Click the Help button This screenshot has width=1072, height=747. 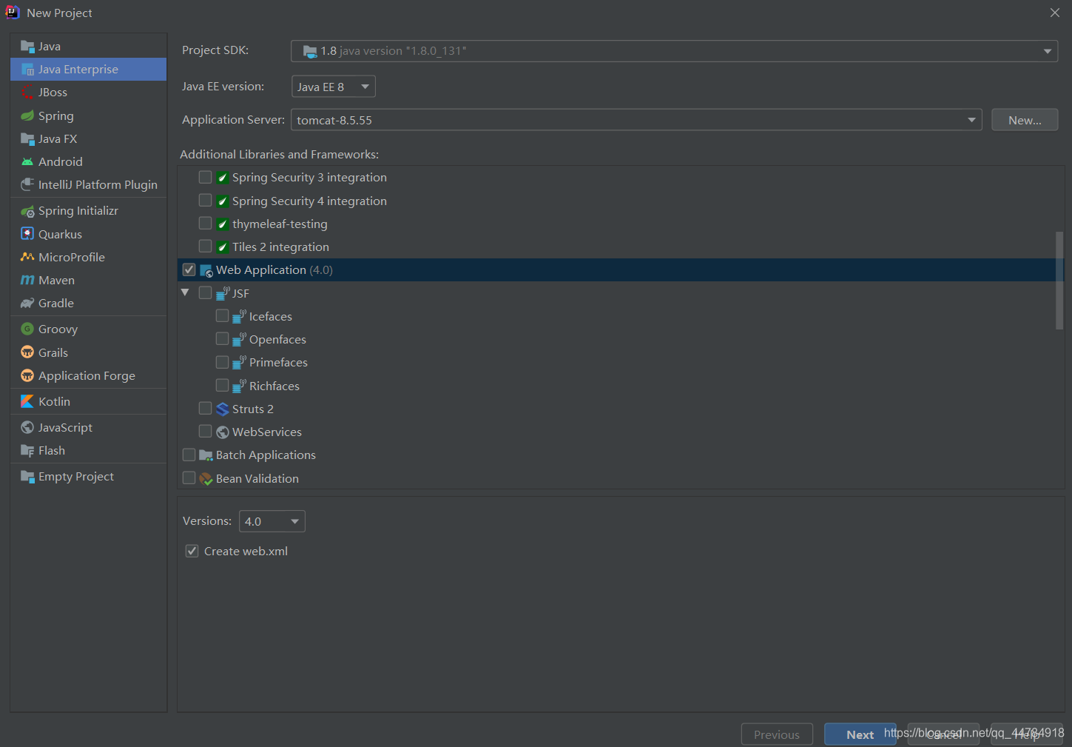click(x=1027, y=734)
